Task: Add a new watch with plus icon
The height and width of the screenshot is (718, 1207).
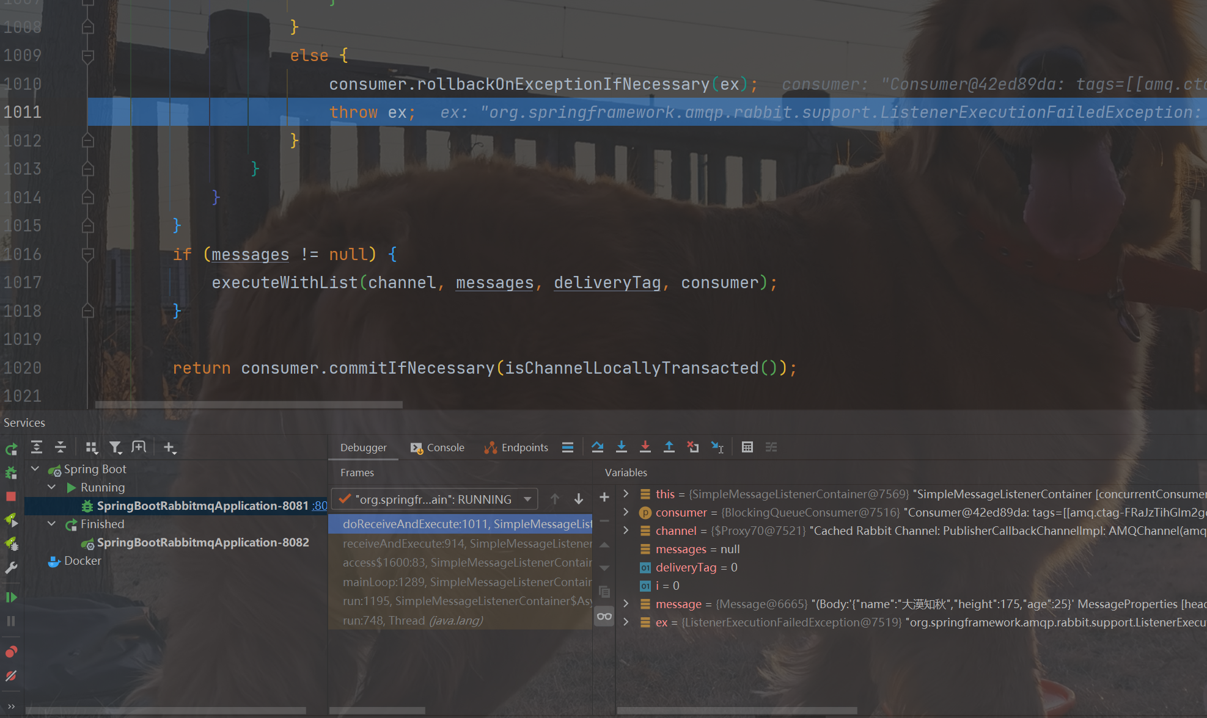Action: pos(604,498)
